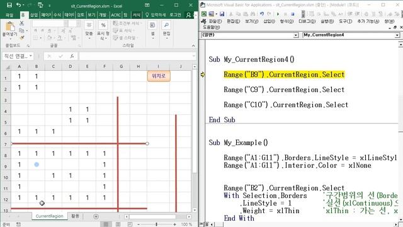Save the project from VBA toolbar
Image resolution: width=403 pixels, height=227 pixels.
pyautogui.click(x=222, y=14)
